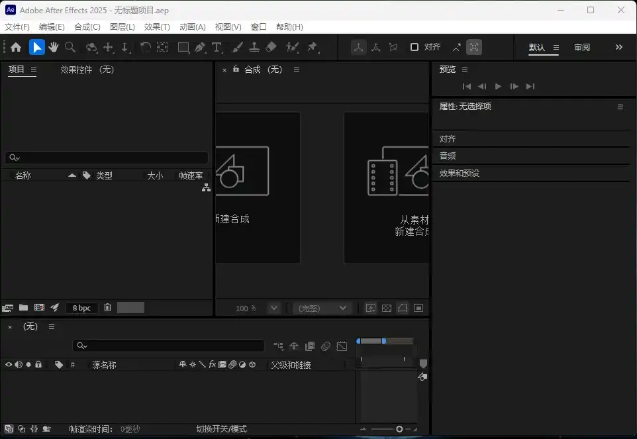
Task: Choose the Pen tool
Action: (x=199, y=47)
